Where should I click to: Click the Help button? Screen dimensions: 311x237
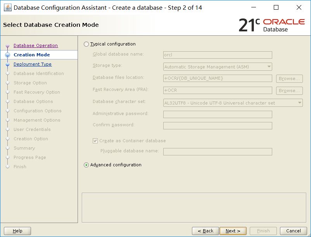click(17, 231)
